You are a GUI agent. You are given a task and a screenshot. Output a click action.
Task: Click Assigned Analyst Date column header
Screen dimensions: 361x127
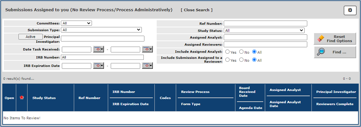285,104
